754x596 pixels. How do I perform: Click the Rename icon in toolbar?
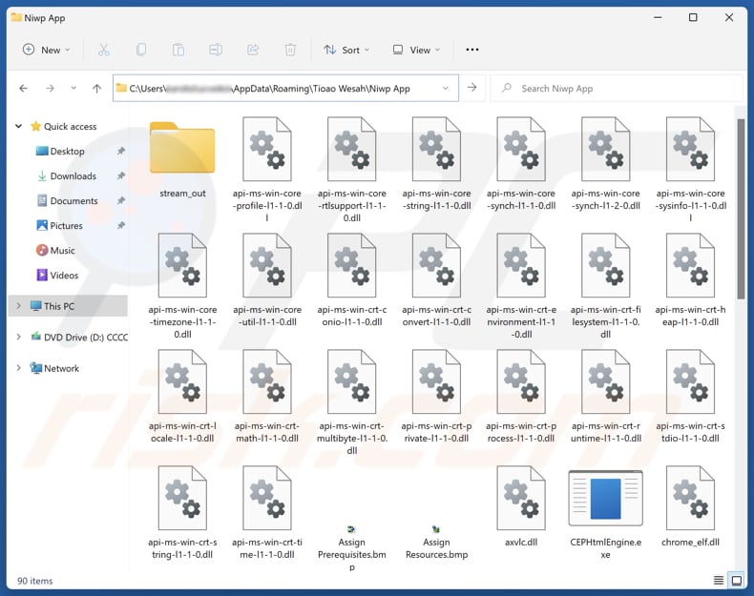point(216,50)
